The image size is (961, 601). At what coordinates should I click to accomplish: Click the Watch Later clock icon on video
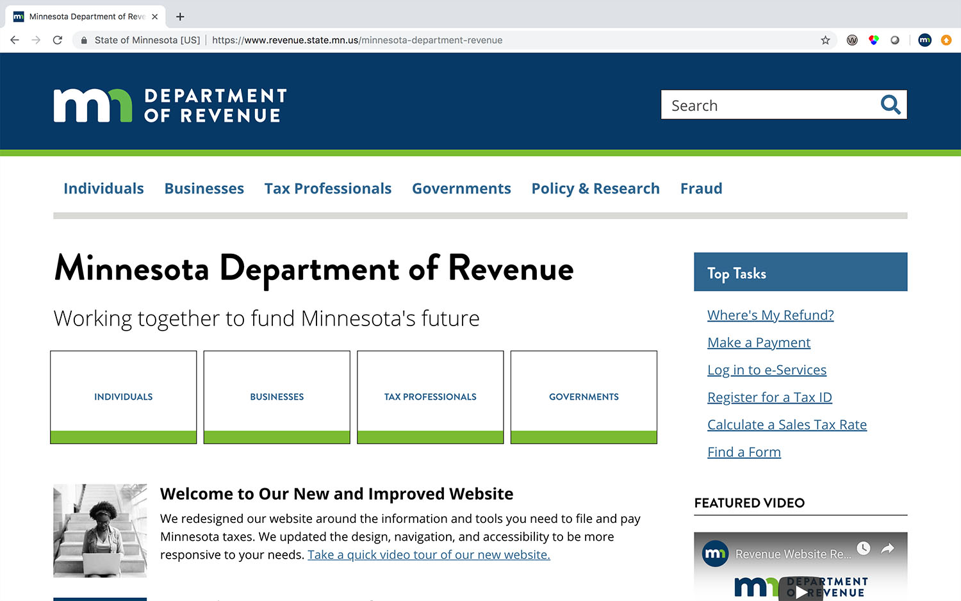point(864,548)
